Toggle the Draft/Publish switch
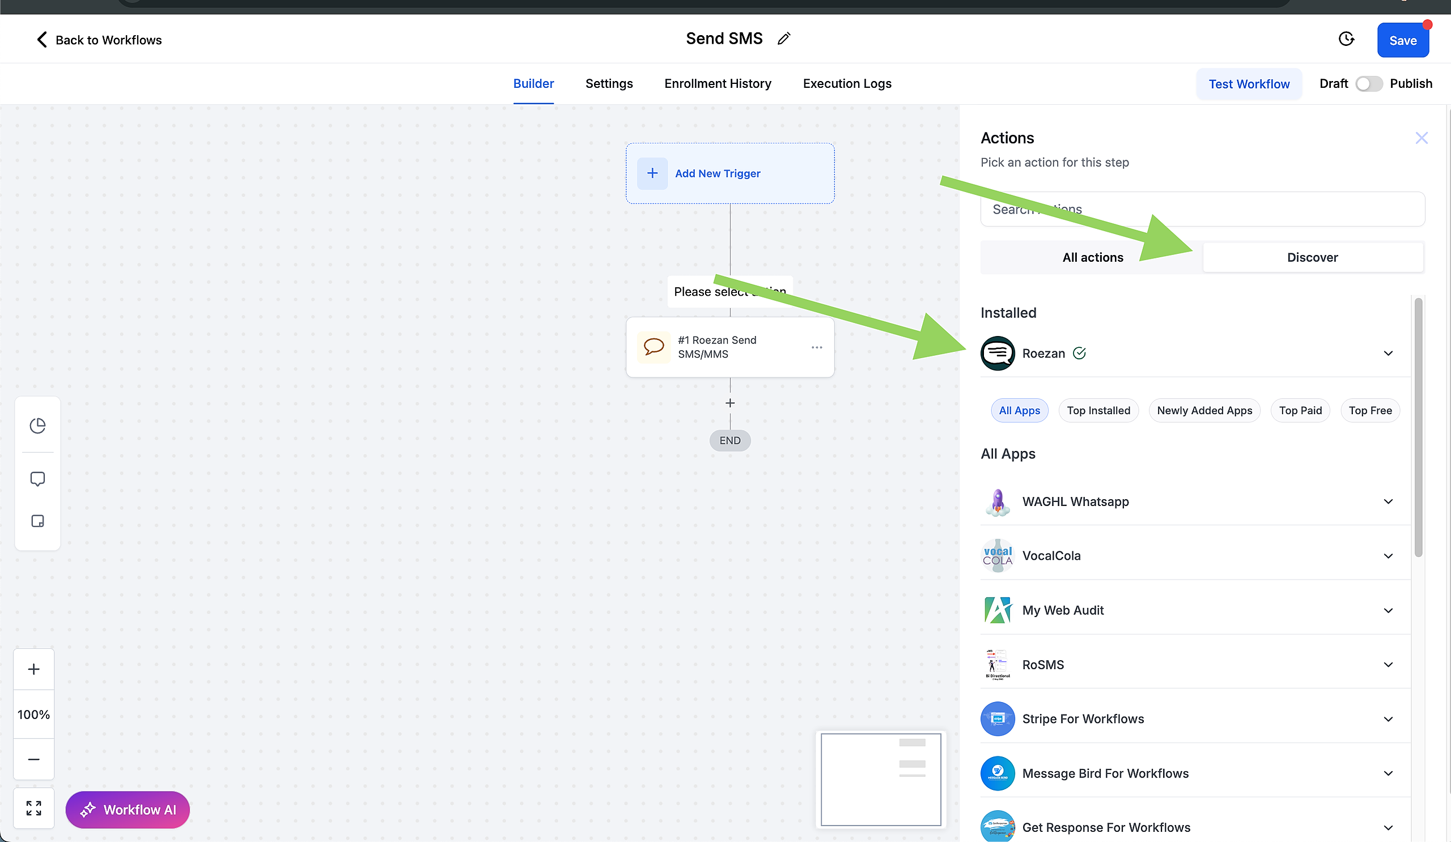Screen dimensions: 1451x842 click(1368, 84)
